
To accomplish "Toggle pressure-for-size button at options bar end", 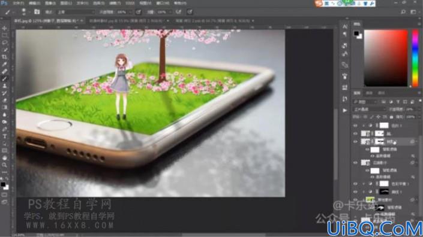I will [190, 12].
